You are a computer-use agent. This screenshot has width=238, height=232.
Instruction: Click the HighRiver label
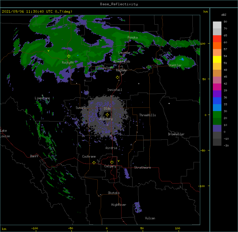[119, 205]
